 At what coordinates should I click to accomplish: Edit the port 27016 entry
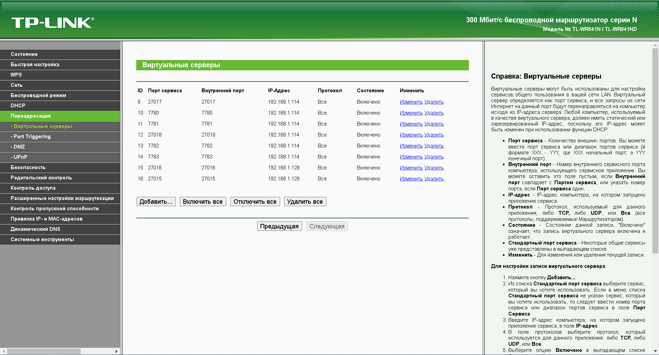coord(411,168)
